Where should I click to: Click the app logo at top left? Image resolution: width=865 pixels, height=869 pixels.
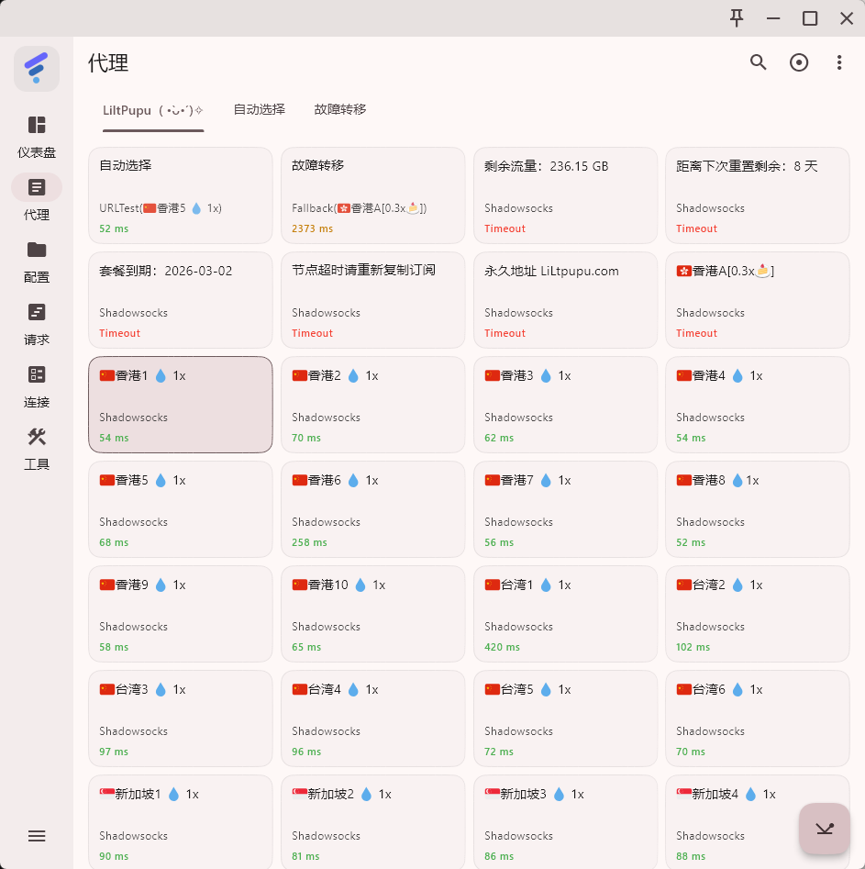(x=37, y=69)
